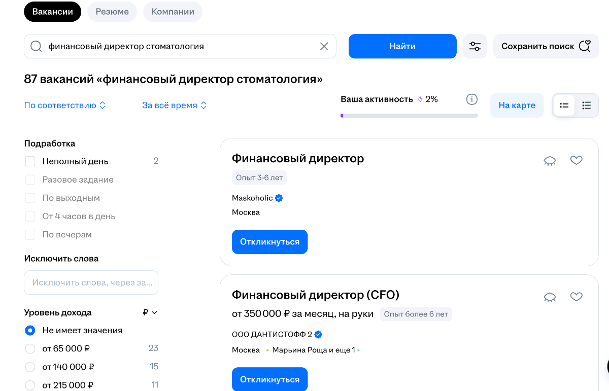
Task: Open the advanced search filters icon
Action: (x=475, y=46)
